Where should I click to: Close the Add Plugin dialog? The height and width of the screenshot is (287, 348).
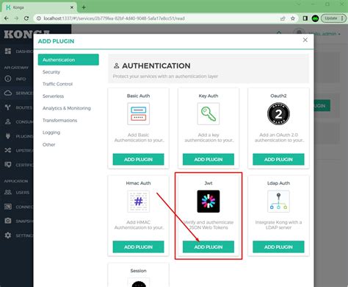click(x=305, y=40)
